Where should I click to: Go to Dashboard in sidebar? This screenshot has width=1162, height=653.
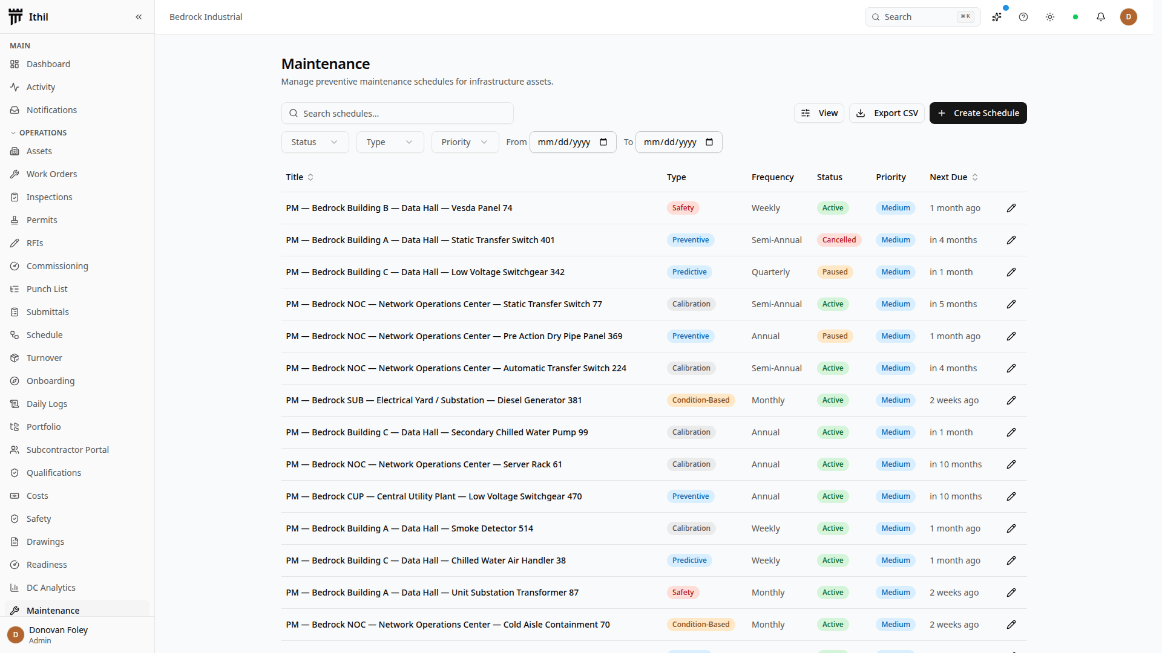pos(77,64)
